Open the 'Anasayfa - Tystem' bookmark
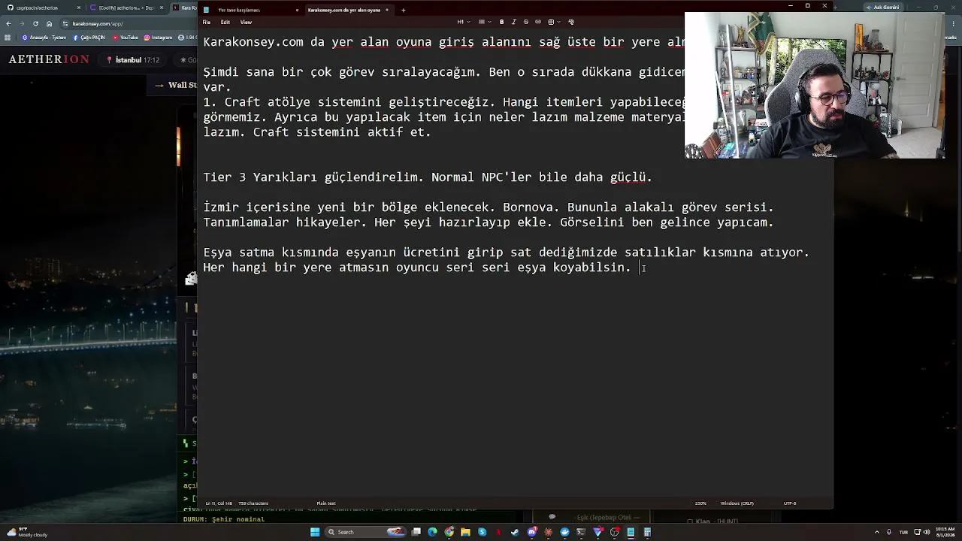The height and width of the screenshot is (541, 962). click(44, 37)
